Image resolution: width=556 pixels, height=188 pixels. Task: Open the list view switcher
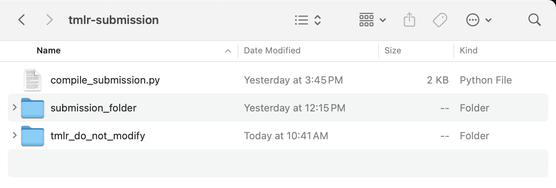[308, 20]
